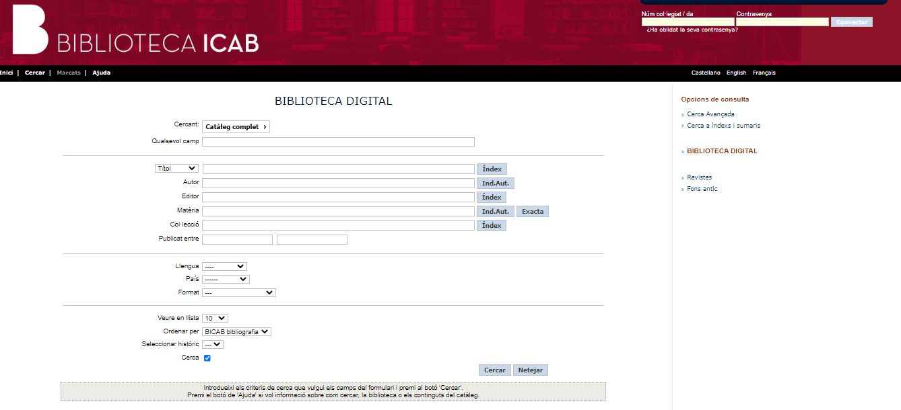Open the Ajuda menu item

coord(101,73)
